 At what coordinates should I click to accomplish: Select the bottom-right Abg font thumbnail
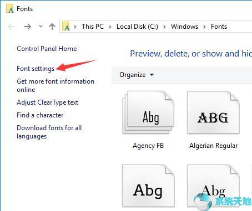(213, 186)
